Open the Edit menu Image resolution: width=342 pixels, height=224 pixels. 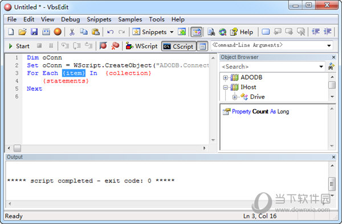point(29,19)
